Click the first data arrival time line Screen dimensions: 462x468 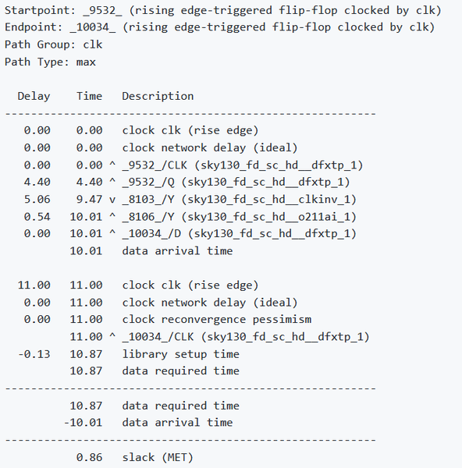pos(151,250)
